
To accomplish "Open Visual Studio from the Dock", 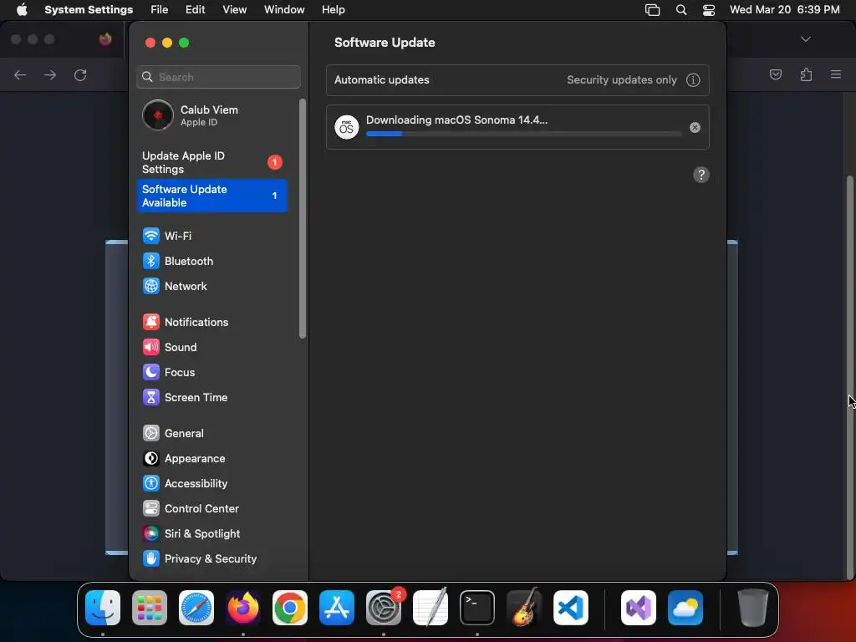I will [x=639, y=608].
